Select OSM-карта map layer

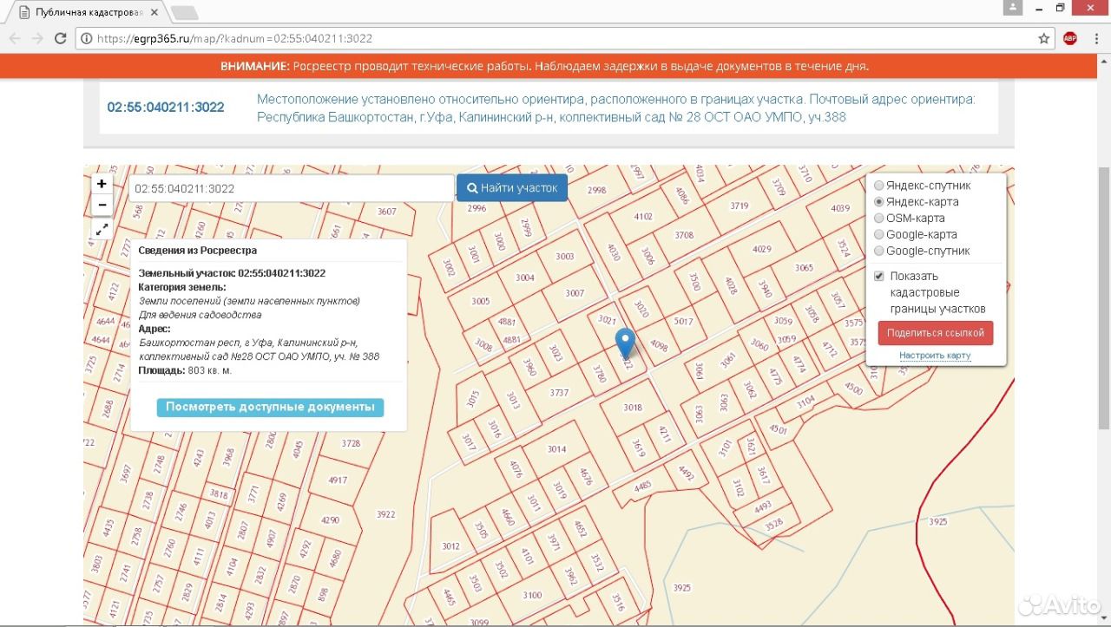tap(879, 219)
